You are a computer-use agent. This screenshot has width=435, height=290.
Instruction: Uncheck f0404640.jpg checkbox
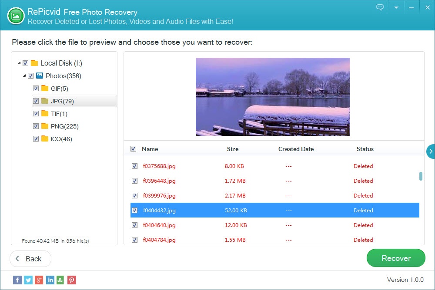coord(134,225)
